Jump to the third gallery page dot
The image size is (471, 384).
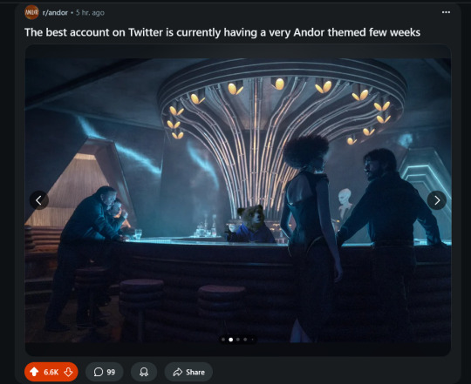click(238, 340)
